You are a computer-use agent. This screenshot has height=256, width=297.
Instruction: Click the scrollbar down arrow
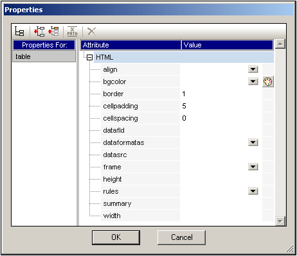pyautogui.click(x=280, y=221)
